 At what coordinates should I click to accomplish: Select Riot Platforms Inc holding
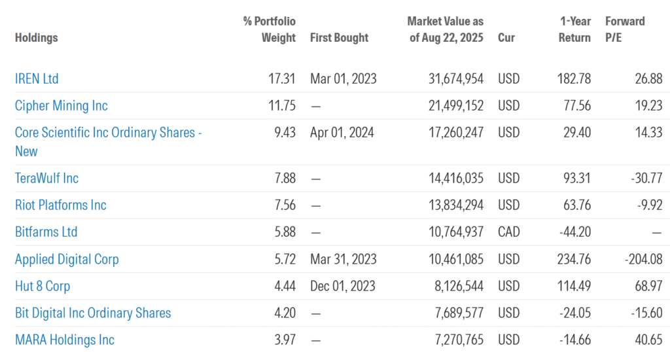(60, 205)
